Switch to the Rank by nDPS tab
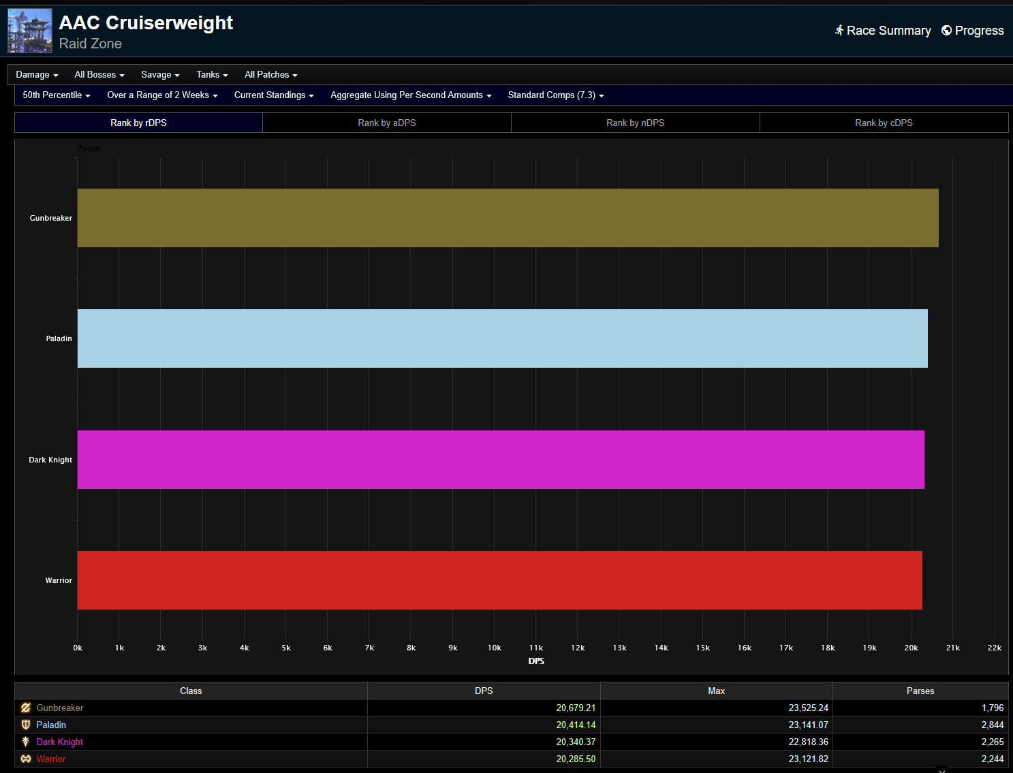 636,123
